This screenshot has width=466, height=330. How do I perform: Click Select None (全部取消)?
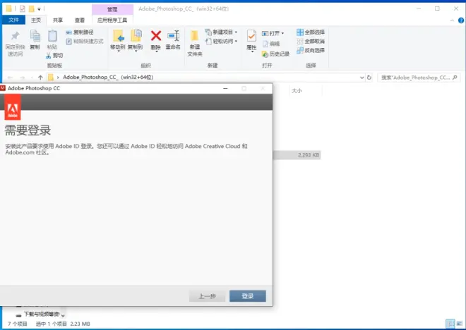coord(311,41)
